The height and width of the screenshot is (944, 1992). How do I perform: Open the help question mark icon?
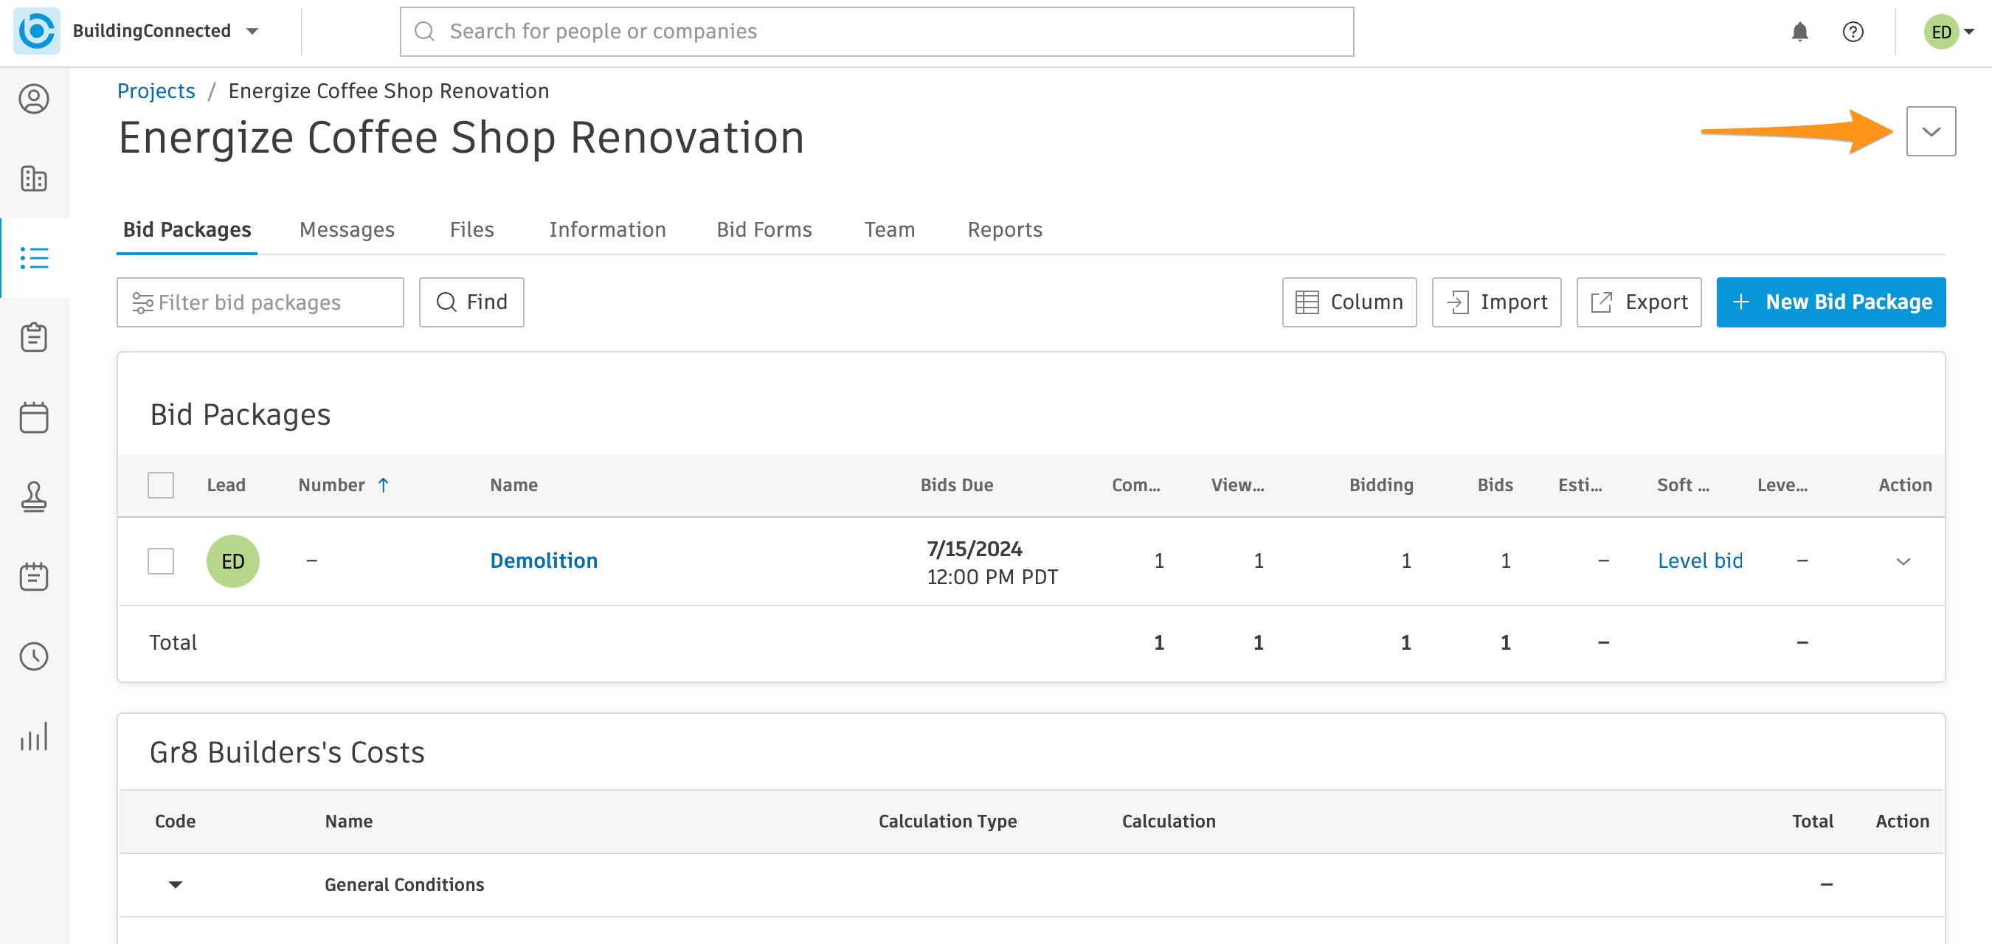point(1853,32)
